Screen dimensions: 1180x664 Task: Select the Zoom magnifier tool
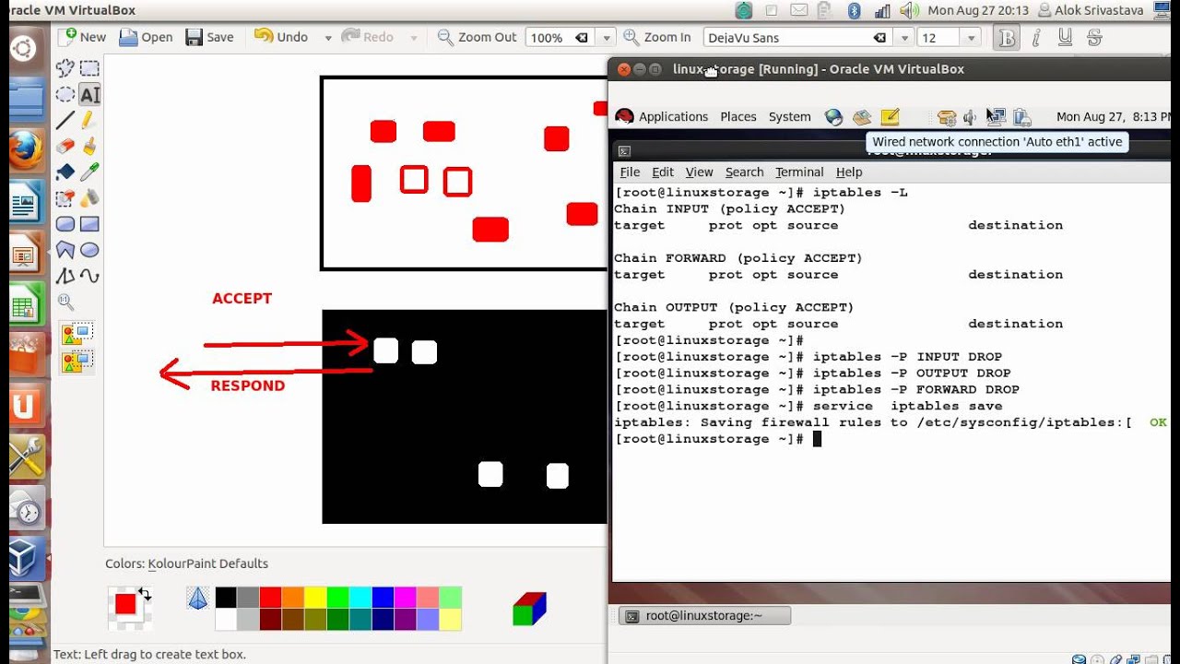(x=65, y=301)
